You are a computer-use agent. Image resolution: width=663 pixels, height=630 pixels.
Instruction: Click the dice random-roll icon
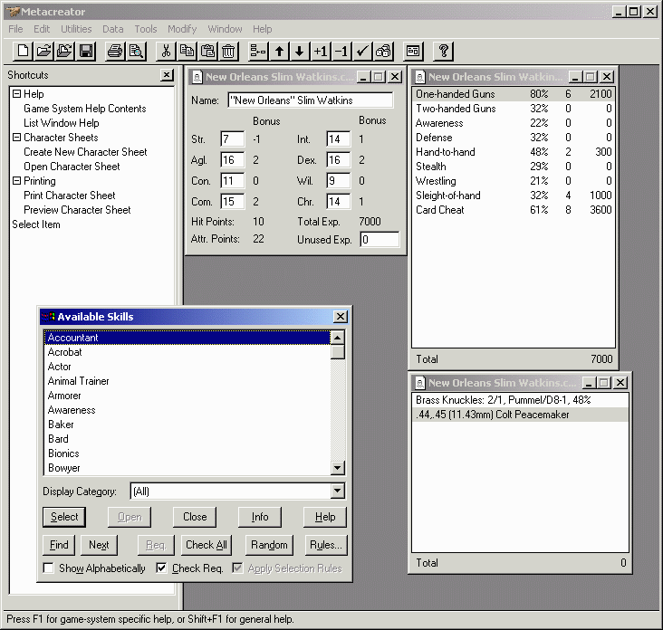coord(383,52)
